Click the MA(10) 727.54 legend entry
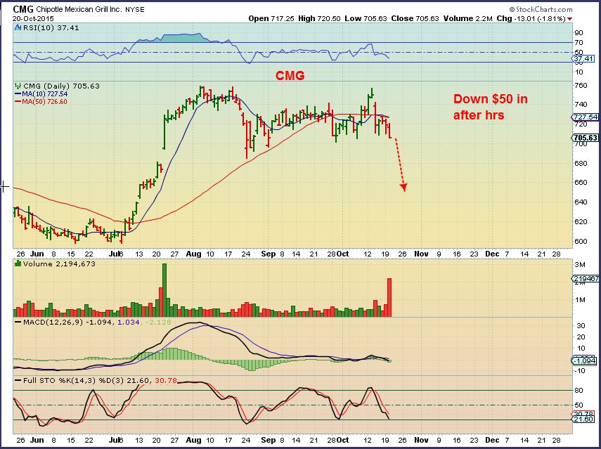The height and width of the screenshot is (449, 601). 41,94
